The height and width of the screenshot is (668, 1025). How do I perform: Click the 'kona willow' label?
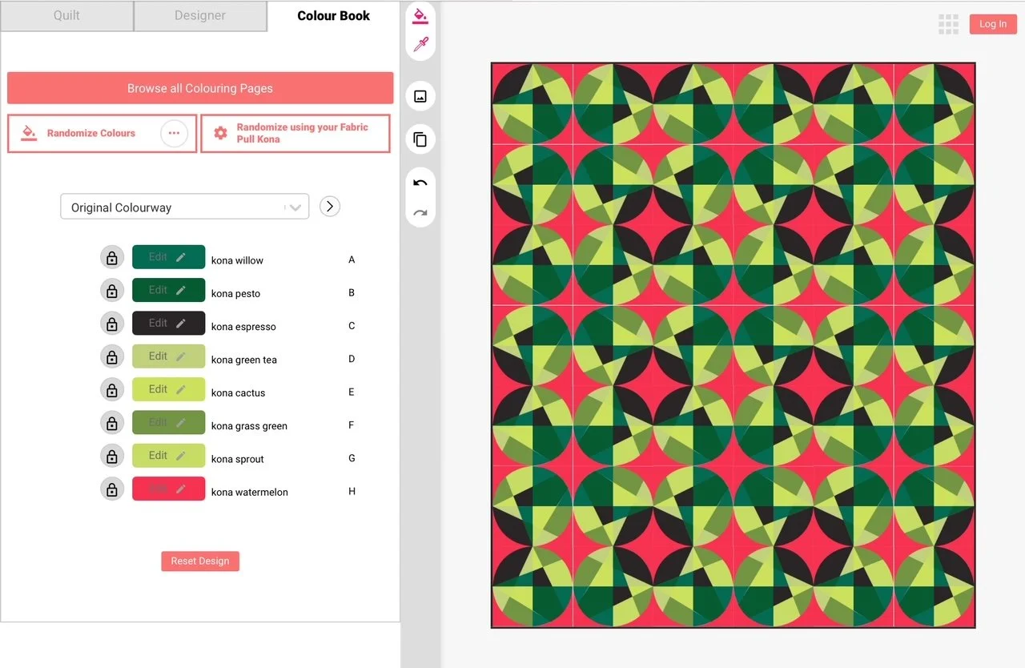point(237,260)
